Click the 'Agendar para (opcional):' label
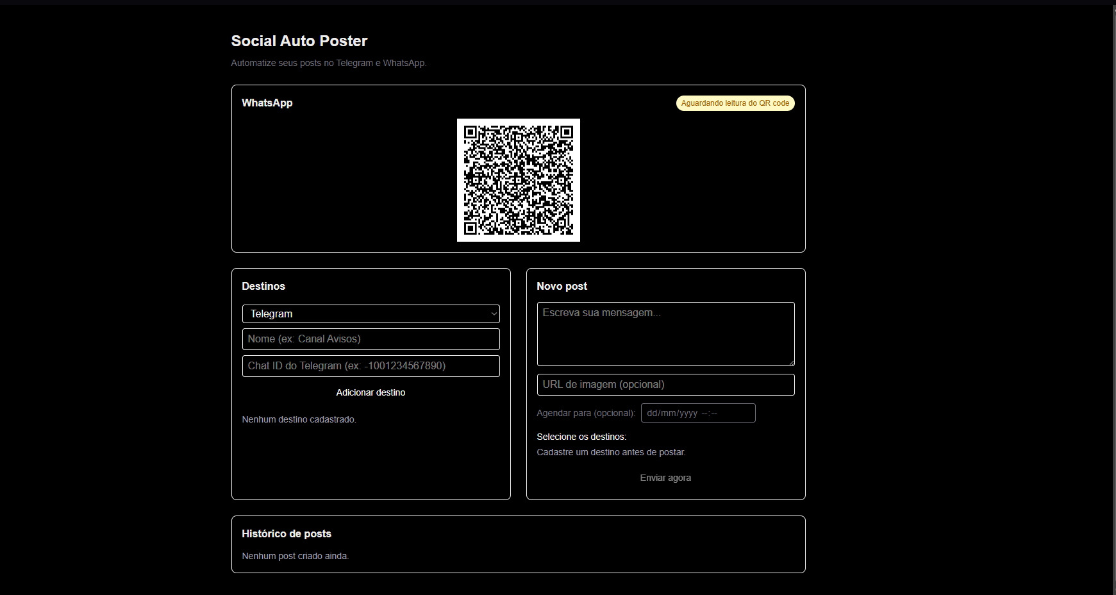Image resolution: width=1116 pixels, height=595 pixels. (586, 413)
